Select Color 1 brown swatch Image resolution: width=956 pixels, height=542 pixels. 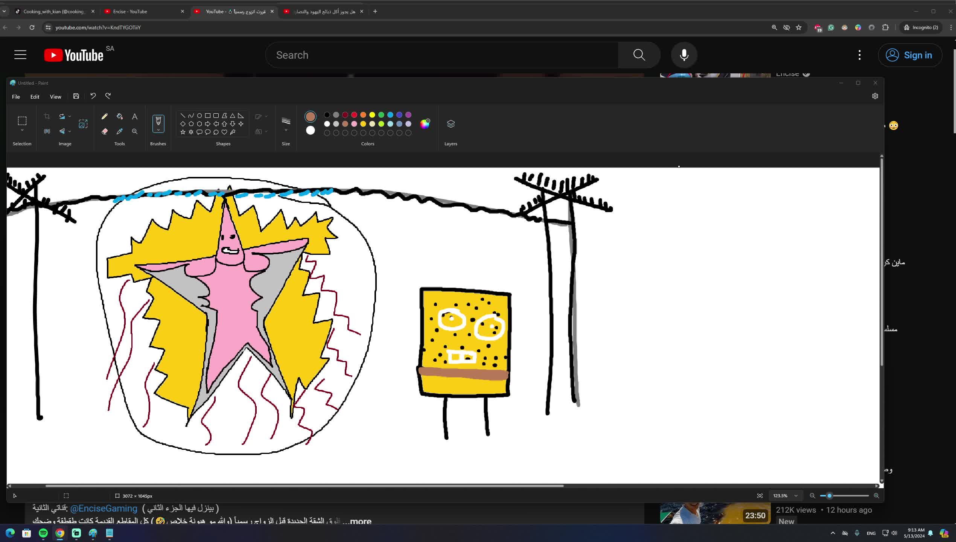[x=311, y=117]
